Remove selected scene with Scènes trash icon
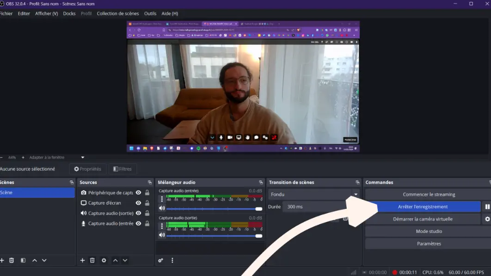This screenshot has width=491, height=276. click(x=12, y=260)
